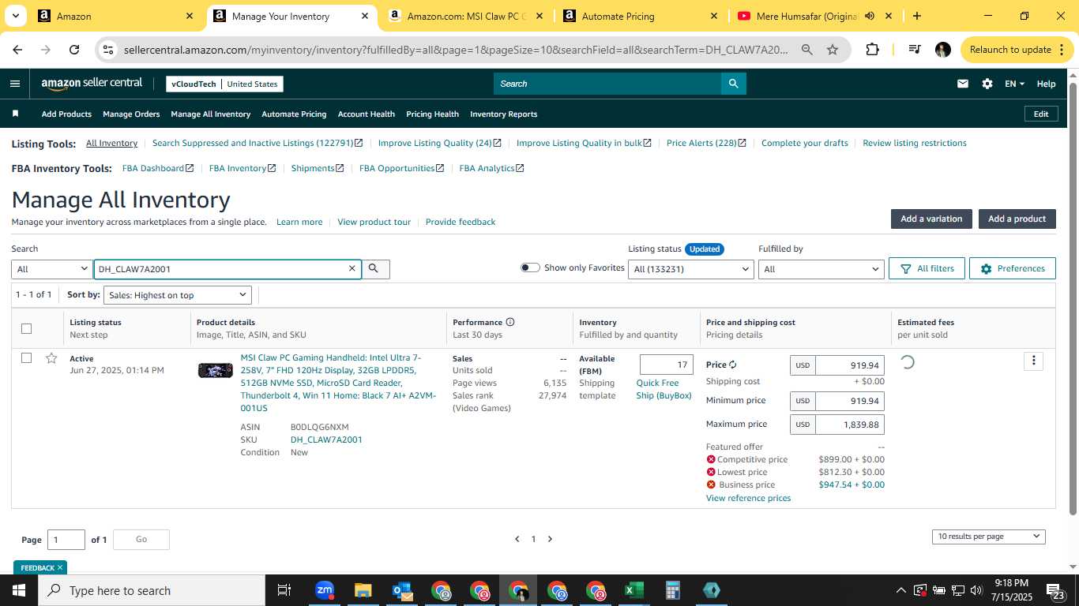
Task: Open Chrome extensions puzzle icon
Action: 872,49
